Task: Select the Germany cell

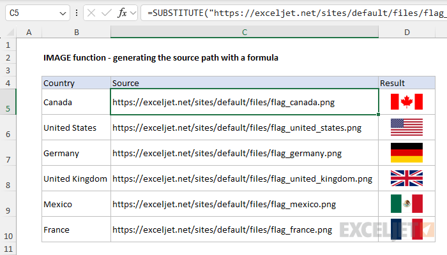Action: (76, 153)
